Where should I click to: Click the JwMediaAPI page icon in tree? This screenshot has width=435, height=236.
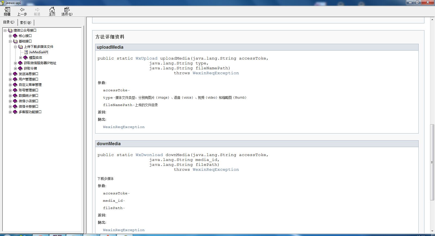26,52
